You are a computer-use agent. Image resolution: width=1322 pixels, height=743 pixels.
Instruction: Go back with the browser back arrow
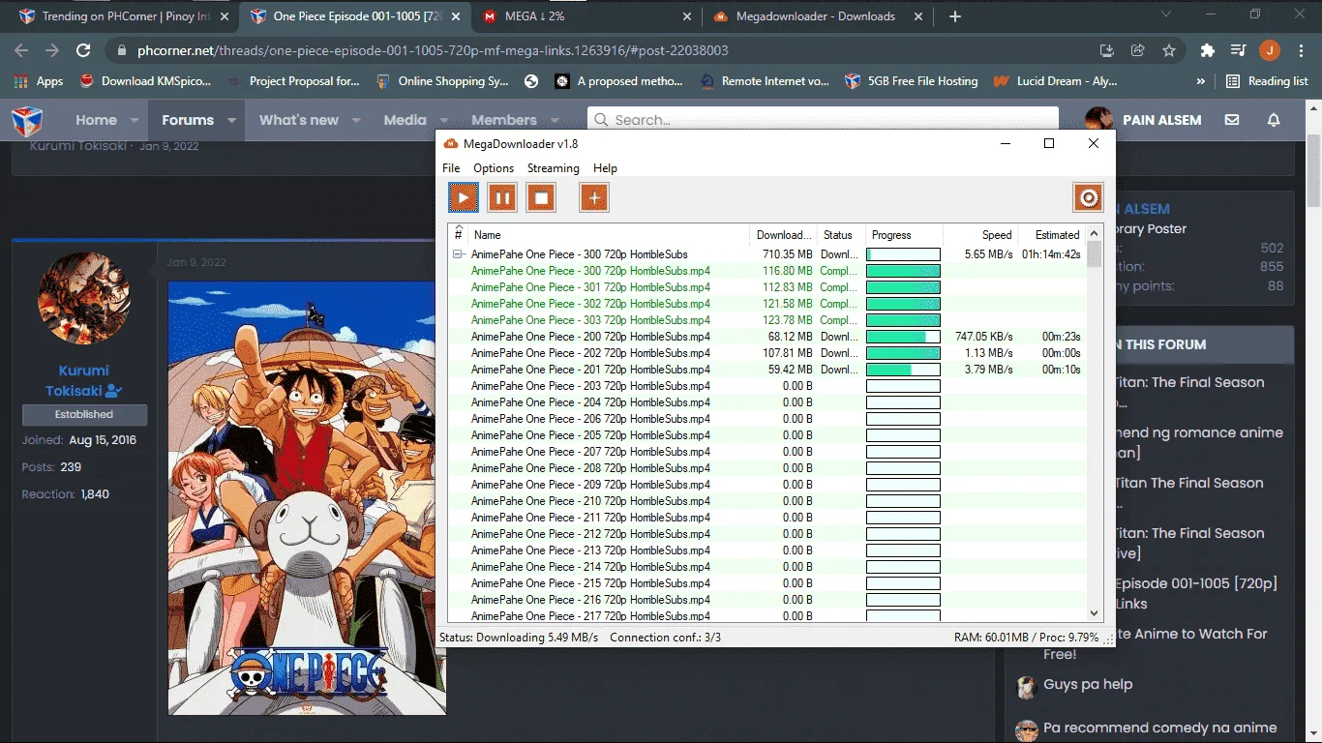click(21, 50)
